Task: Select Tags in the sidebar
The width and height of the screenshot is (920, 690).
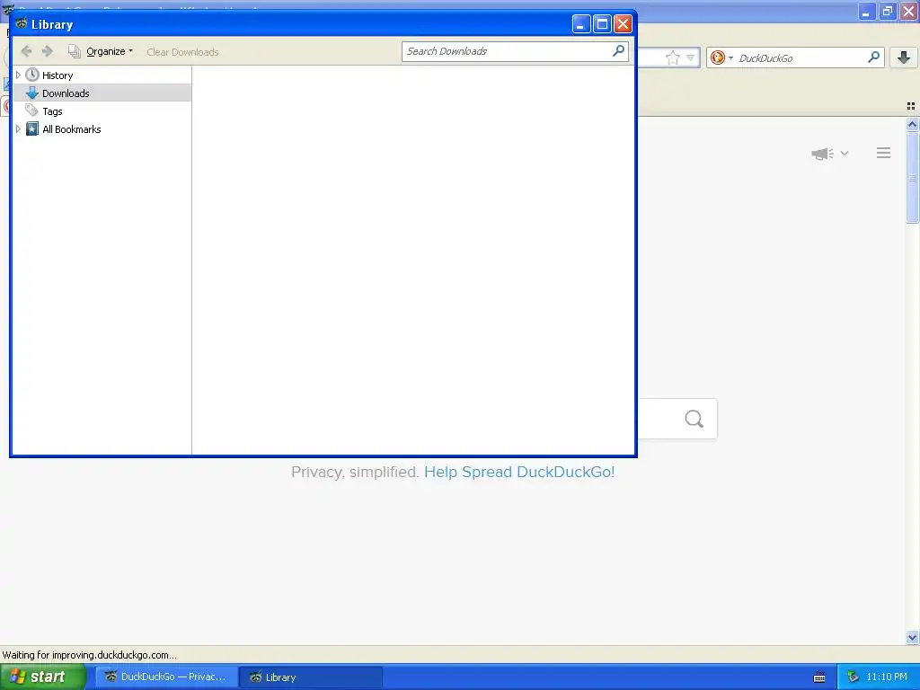Action: tap(52, 111)
